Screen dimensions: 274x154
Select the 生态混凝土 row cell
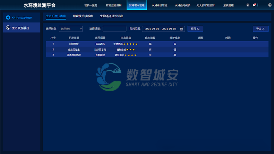pos(74,50)
